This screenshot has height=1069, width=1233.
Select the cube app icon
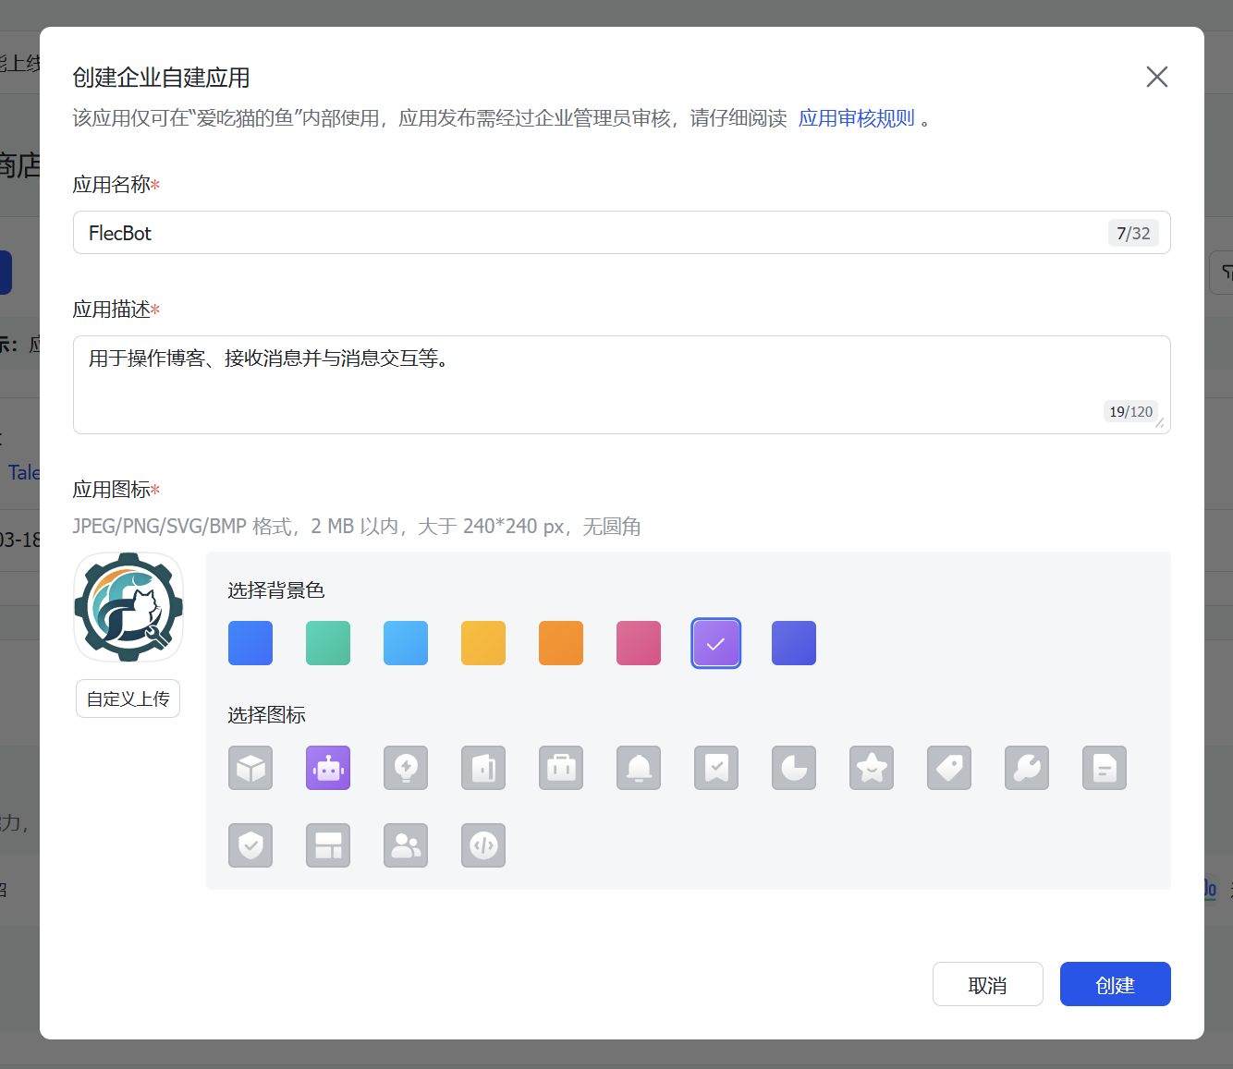pyautogui.click(x=250, y=768)
